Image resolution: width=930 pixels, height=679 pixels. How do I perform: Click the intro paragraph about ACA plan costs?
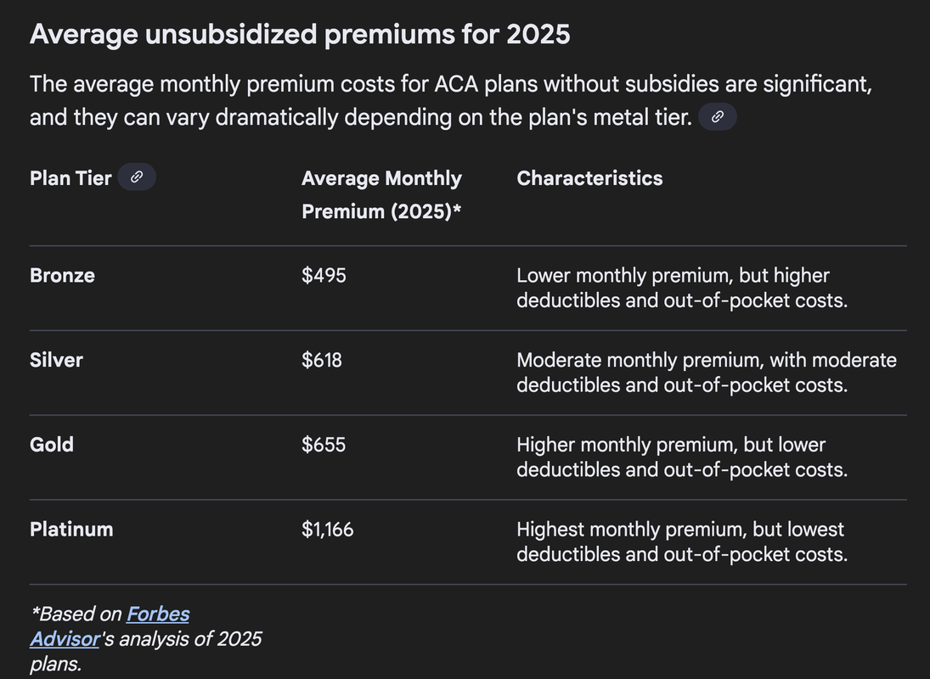point(450,100)
